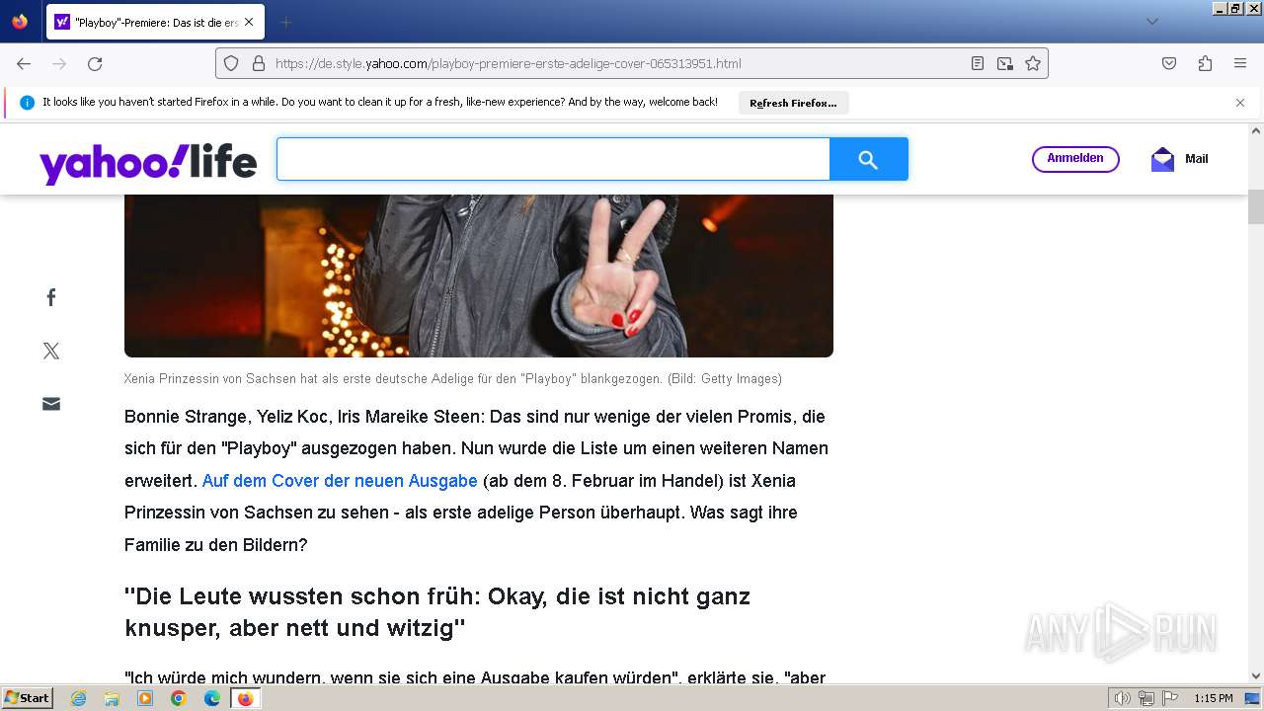The width and height of the screenshot is (1264, 711).
Task: Share the article on Facebook
Action: click(51, 297)
